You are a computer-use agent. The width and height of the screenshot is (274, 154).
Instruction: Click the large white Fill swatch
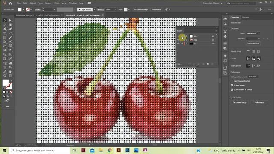point(6,83)
